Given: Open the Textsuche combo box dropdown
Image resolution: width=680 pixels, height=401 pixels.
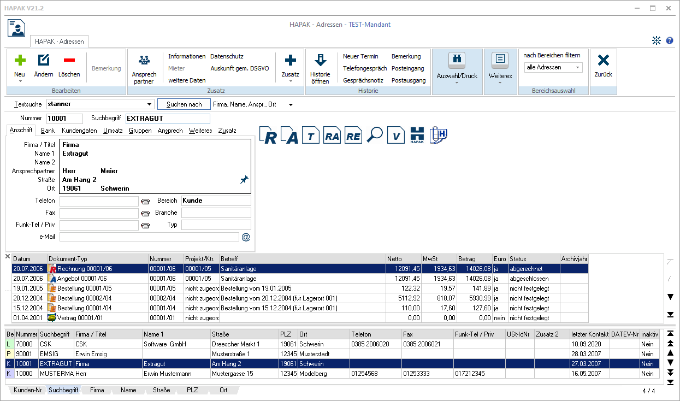Looking at the screenshot, I should point(150,104).
